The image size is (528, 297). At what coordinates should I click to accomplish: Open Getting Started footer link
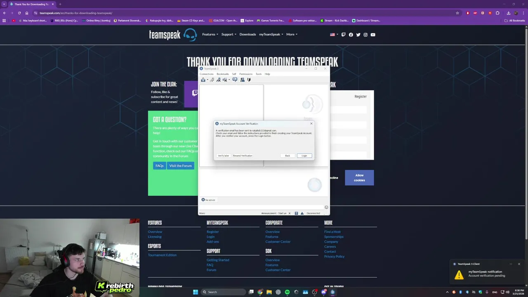(218, 260)
